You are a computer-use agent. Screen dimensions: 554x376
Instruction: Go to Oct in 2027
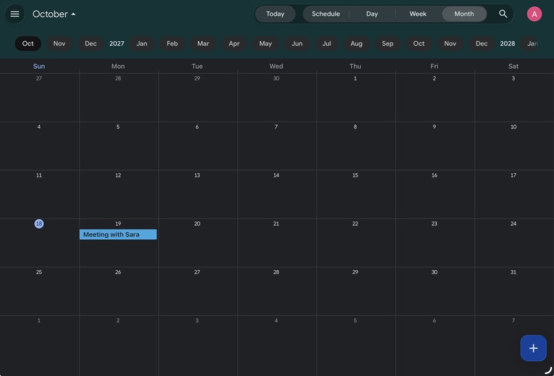coord(419,43)
